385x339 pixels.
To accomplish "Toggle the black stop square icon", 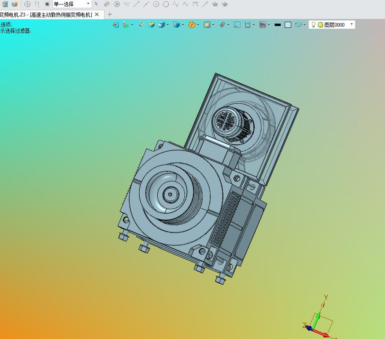I will [47, 4].
